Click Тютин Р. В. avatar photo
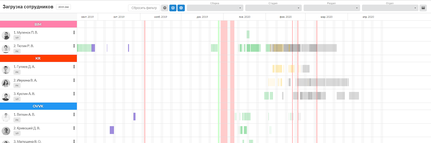431x143 pixels. point(6,49)
